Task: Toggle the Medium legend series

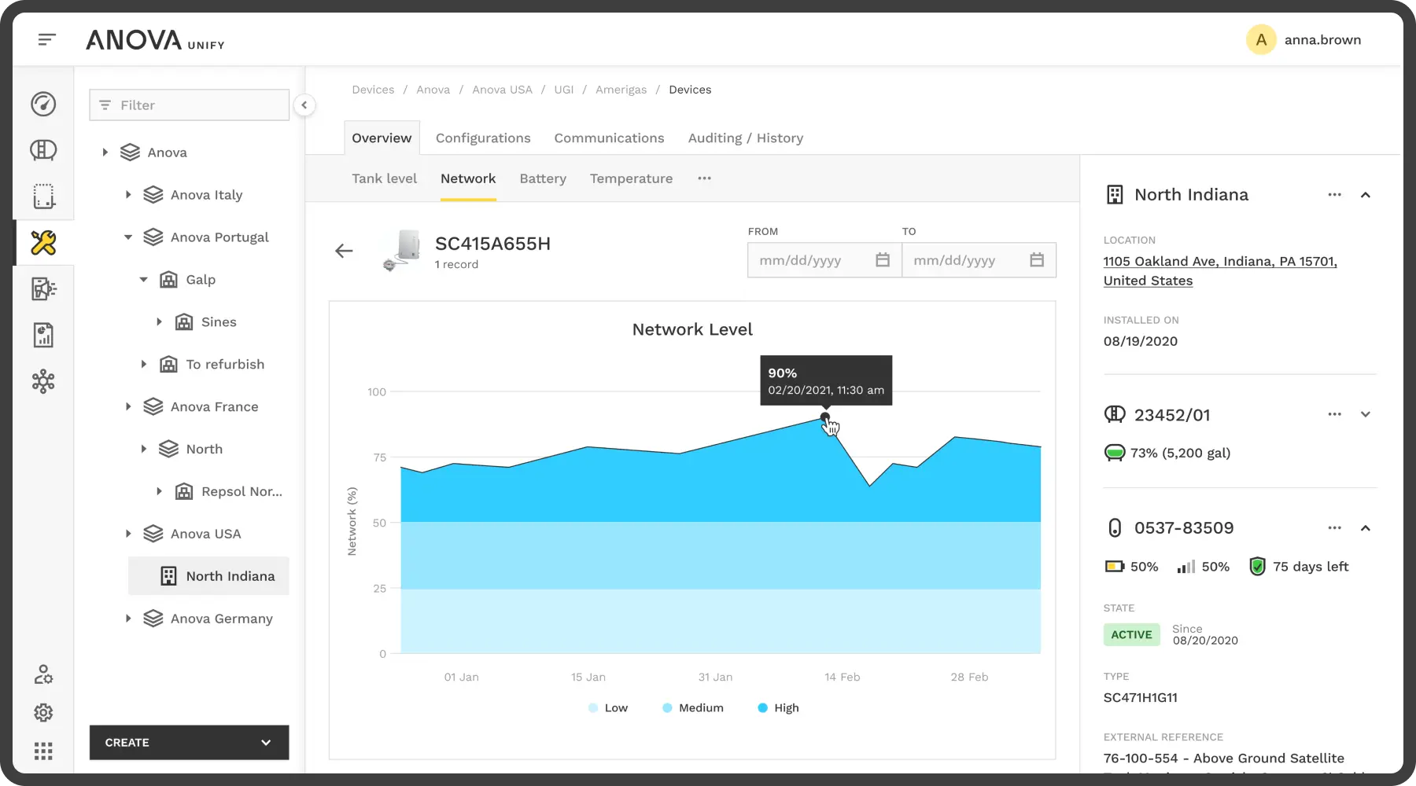Action: pyautogui.click(x=692, y=708)
